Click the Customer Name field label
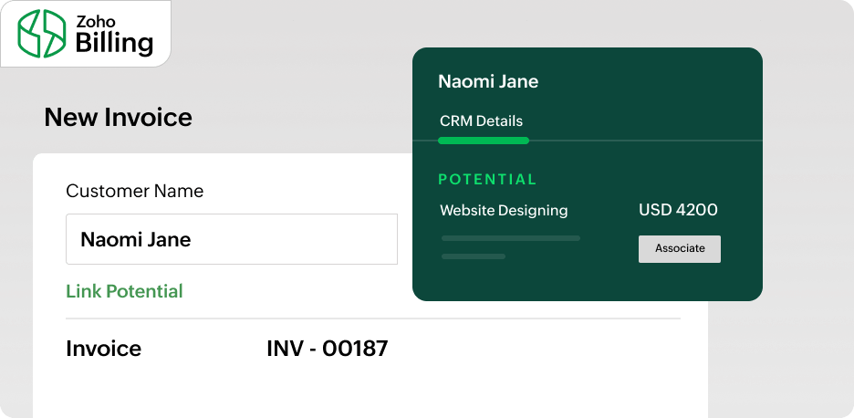The width and height of the screenshot is (854, 418). [134, 191]
